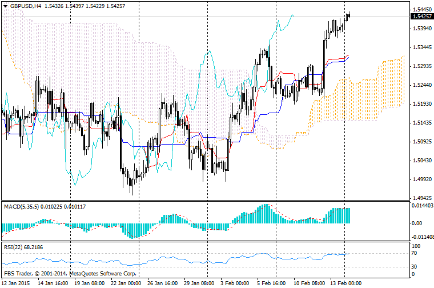Click the 22 Jan 00:00 time label
This screenshot has width=434, height=288.
tap(126, 283)
